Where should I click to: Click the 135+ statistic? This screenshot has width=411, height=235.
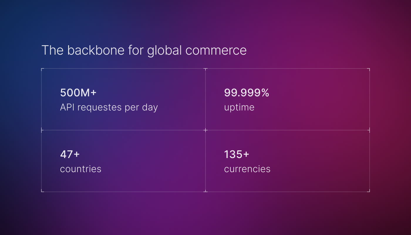[237, 155]
